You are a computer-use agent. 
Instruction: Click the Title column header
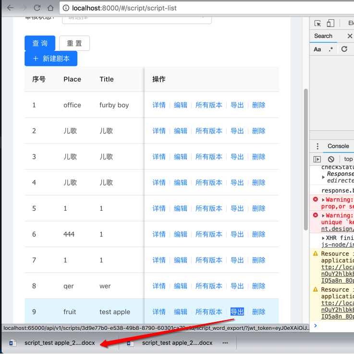click(107, 79)
